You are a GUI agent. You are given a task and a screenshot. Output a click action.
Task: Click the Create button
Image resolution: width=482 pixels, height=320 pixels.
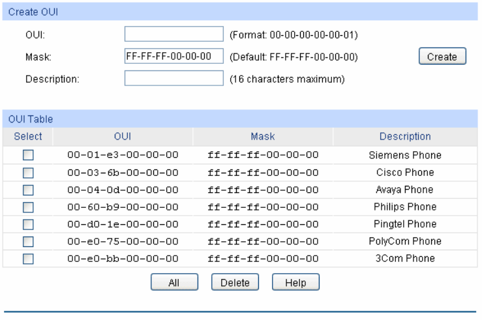tap(442, 57)
